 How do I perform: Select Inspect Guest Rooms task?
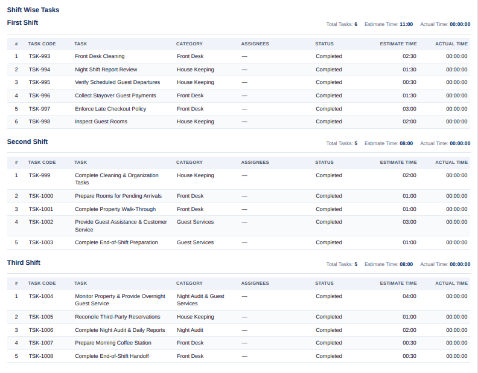point(101,122)
